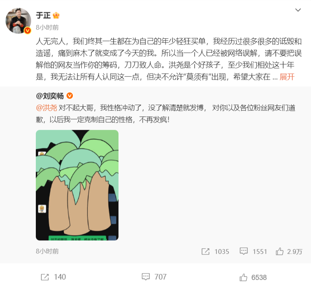The height and width of the screenshot is (283, 311).
Task: Click the 8小时前 timestamp under 于正
Action: (47, 28)
